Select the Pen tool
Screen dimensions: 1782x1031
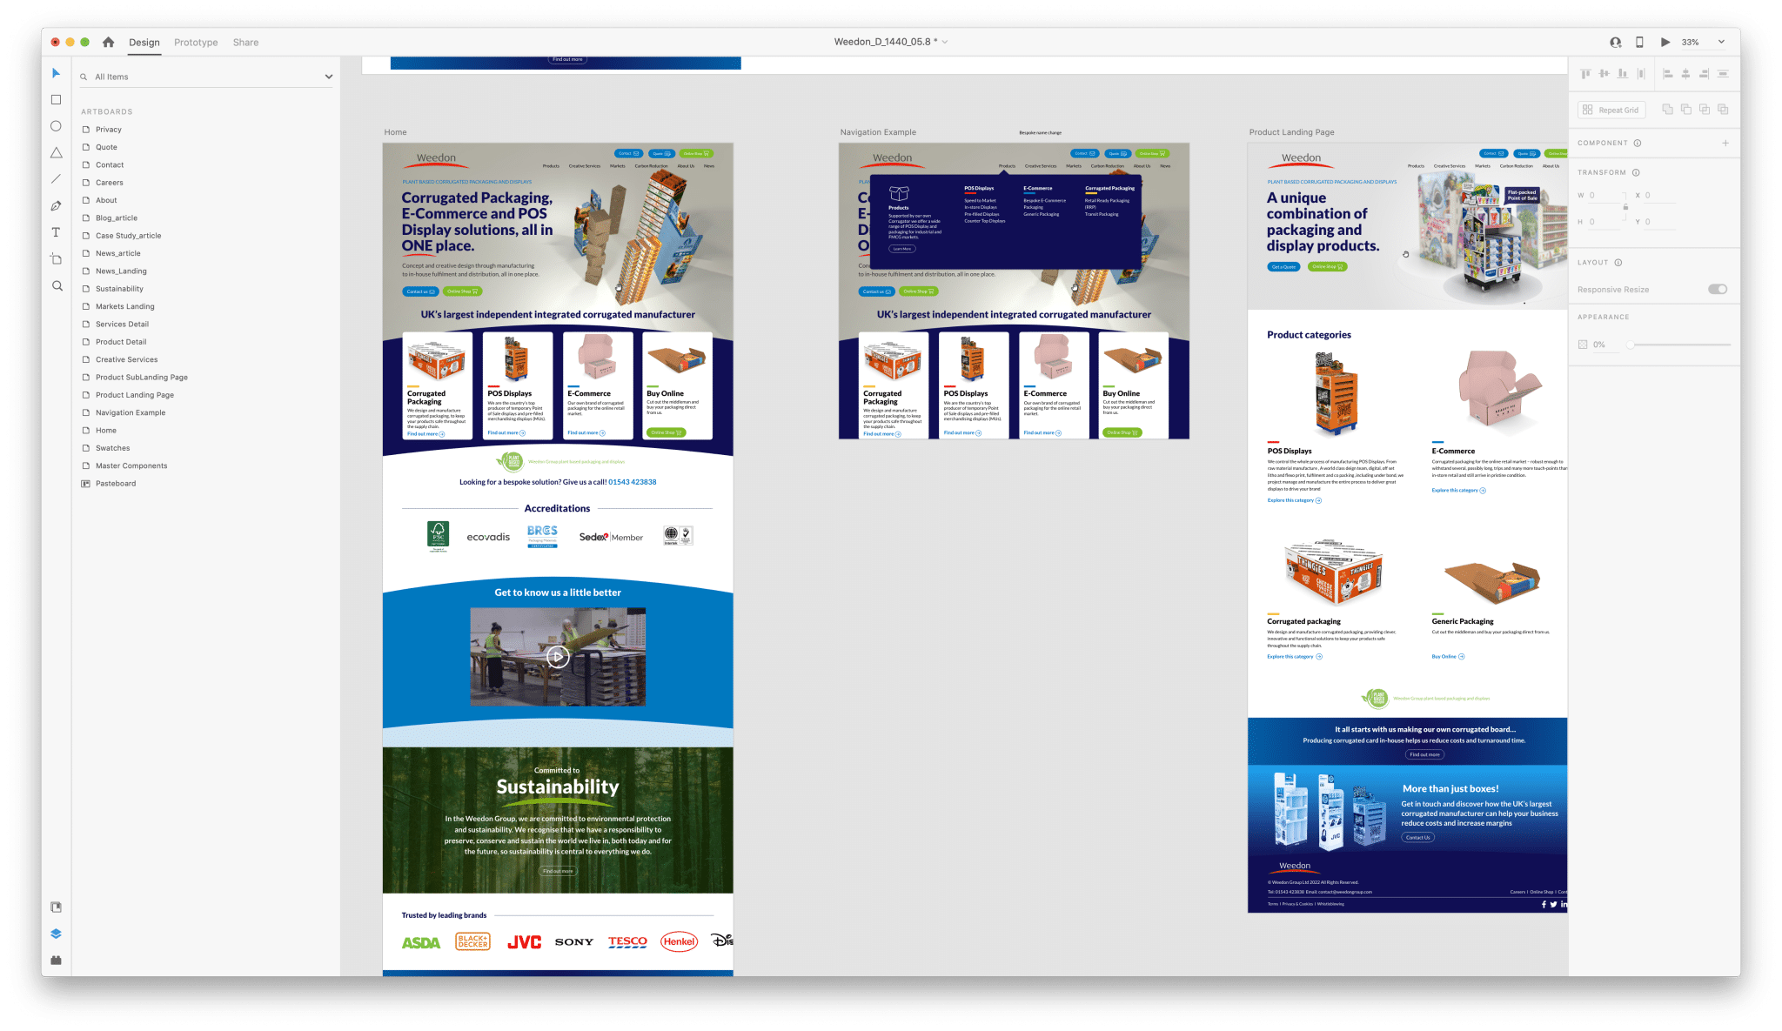click(56, 206)
